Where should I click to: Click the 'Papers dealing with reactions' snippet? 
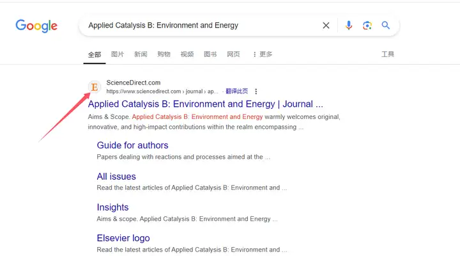(183, 157)
